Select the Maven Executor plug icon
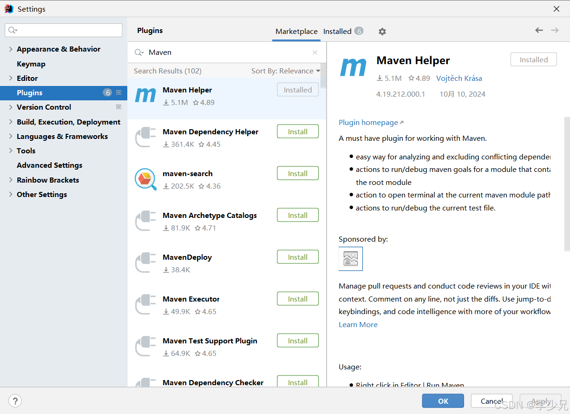This screenshot has height=414, width=570. coord(145,305)
